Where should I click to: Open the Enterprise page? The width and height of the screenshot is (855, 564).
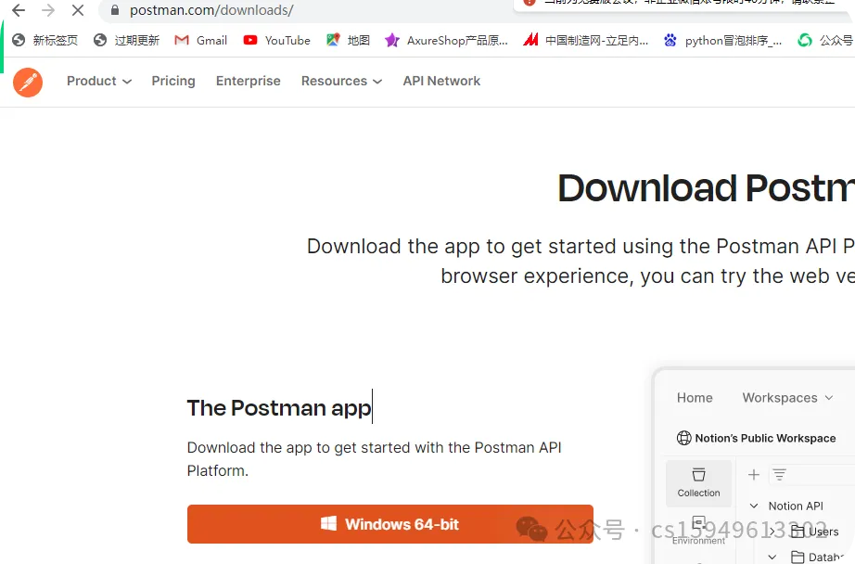click(249, 82)
